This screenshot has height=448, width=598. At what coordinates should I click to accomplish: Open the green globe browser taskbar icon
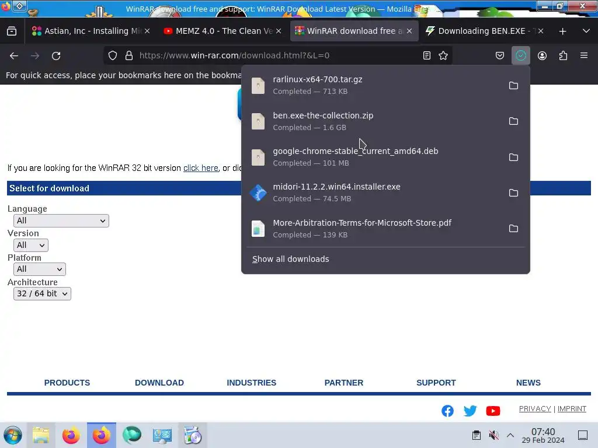click(x=132, y=435)
